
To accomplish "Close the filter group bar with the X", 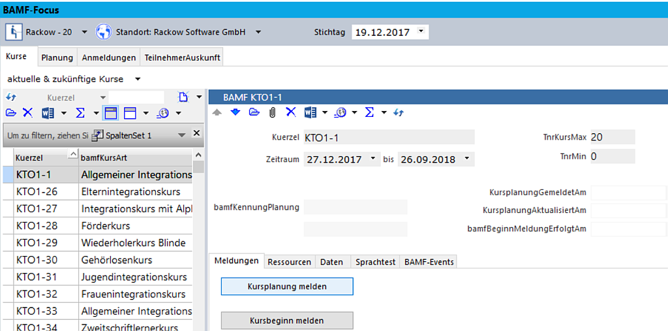I will pos(196,133).
